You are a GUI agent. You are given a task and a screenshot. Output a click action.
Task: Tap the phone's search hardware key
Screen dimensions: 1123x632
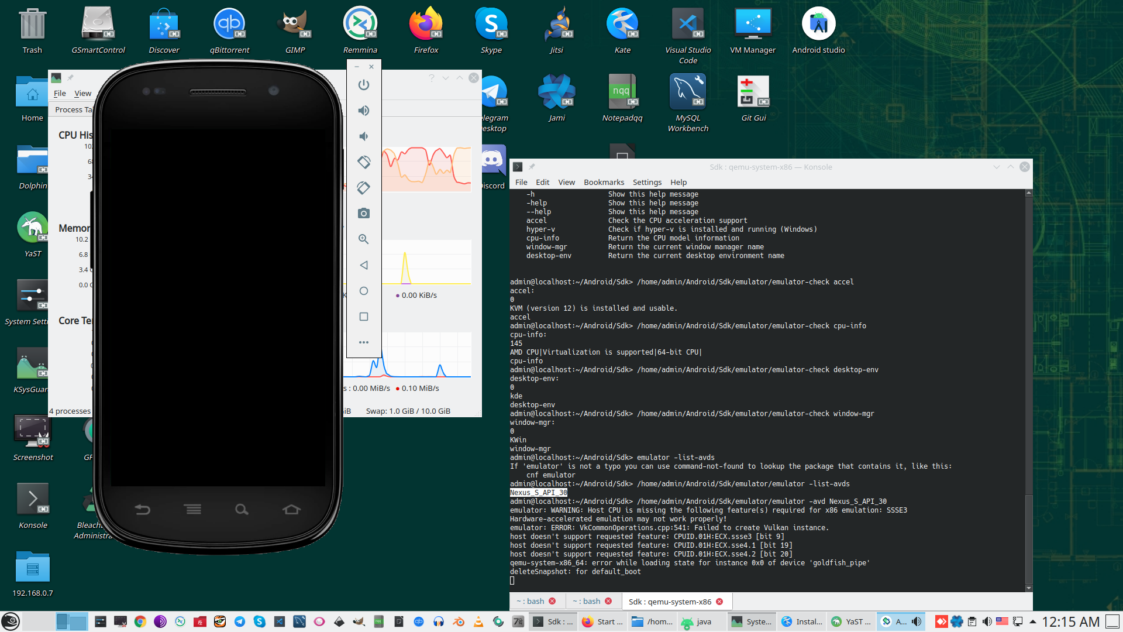[x=242, y=510]
